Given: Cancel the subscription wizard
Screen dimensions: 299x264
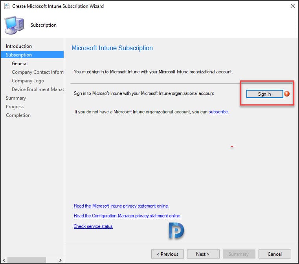Looking at the screenshot, I should point(275,254).
